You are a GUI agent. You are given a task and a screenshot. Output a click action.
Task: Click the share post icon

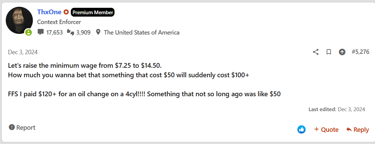(x=316, y=52)
